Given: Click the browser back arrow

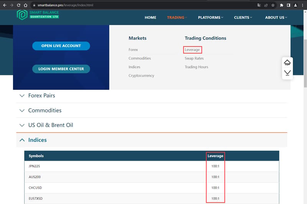Looking at the screenshot, I should 5,5.
